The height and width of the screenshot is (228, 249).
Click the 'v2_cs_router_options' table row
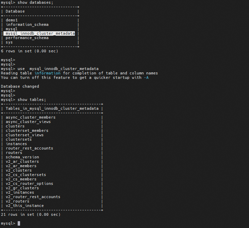point(29,183)
